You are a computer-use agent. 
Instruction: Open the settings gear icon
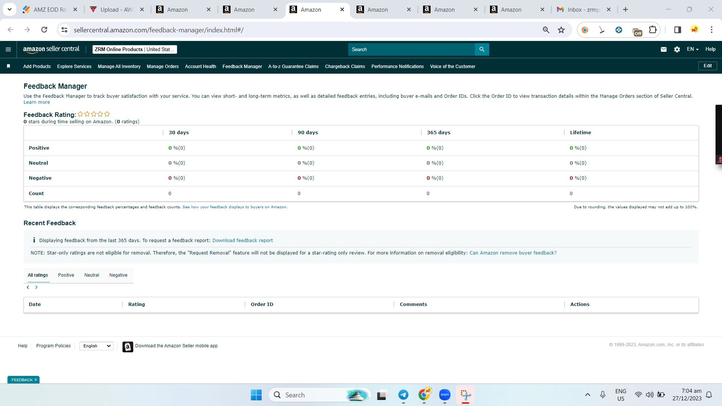click(677, 49)
